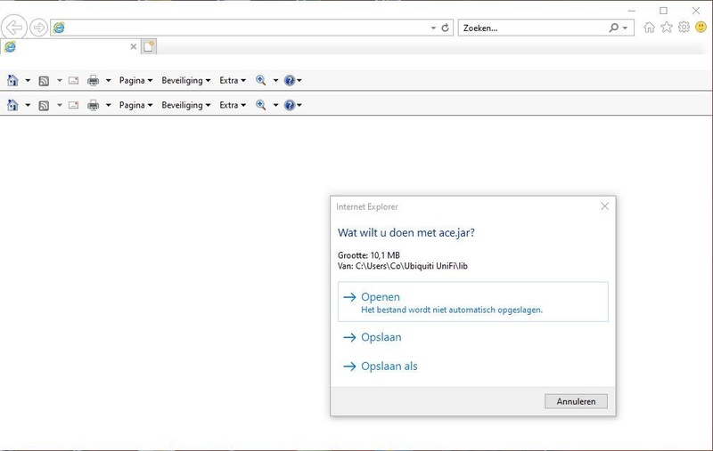
Task: Open Favorites with the star icon
Action: pyautogui.click(x=666, y=28)
